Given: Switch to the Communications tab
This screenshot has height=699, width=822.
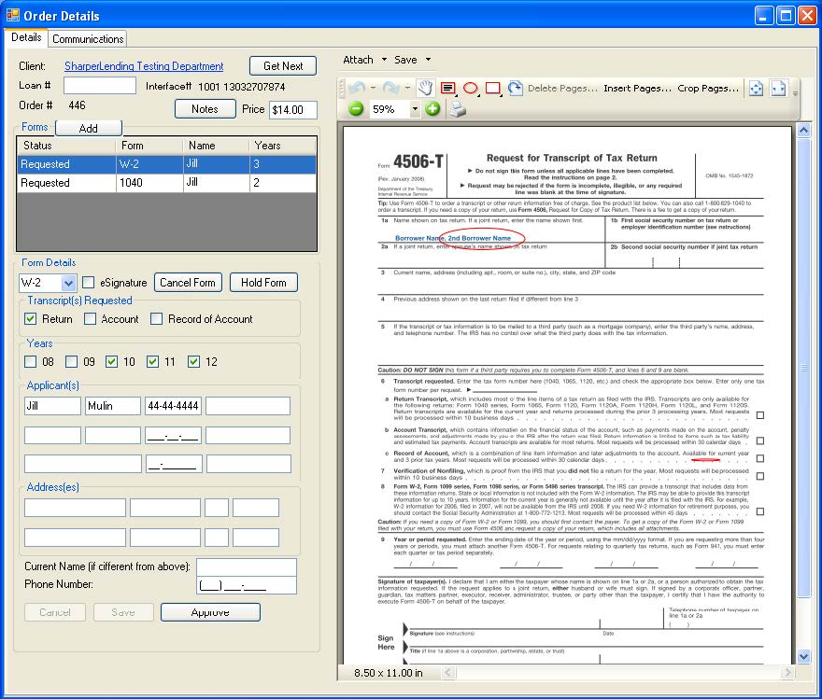Looking at the screenshot, I should pos(88,39).
